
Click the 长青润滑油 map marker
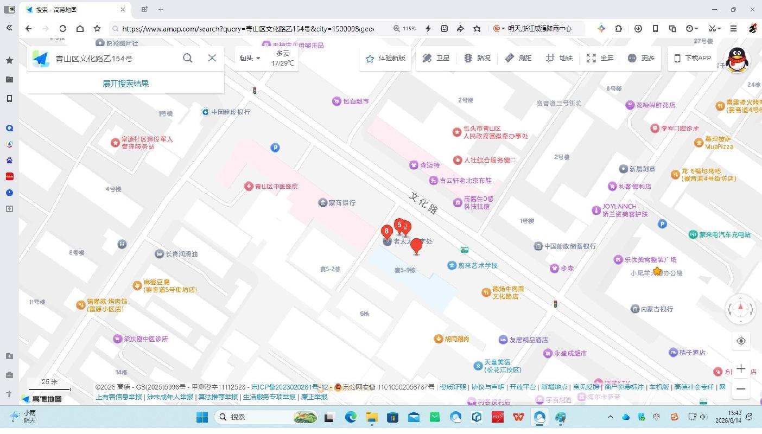[x=159, y=254]
